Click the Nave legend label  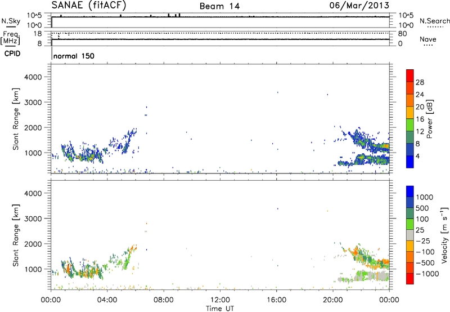click(427, 39)
